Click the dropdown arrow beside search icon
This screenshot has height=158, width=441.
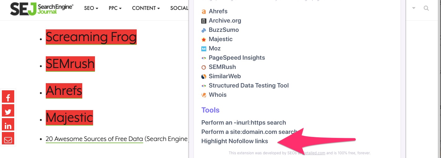point(414,8)
